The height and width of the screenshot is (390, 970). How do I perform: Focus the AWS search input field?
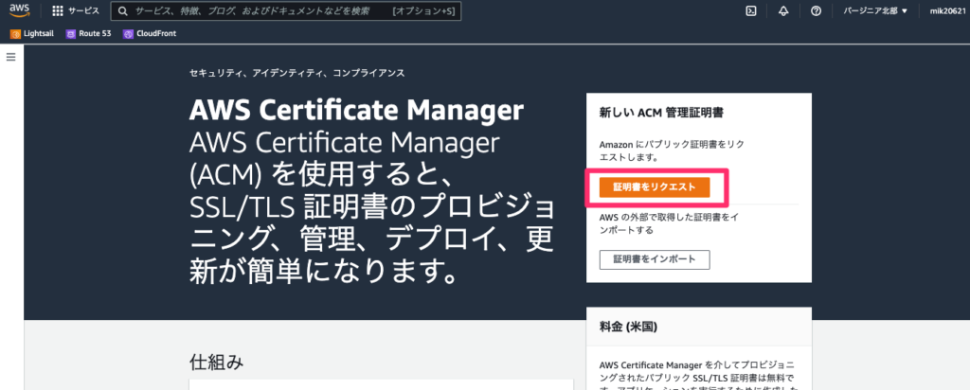click(285, 11)
